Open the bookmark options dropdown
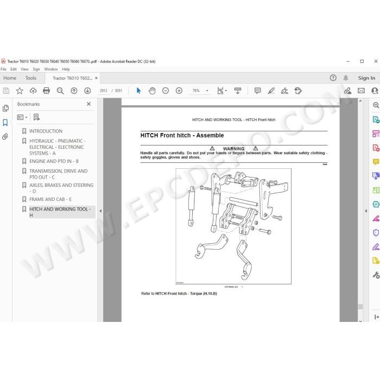This screenshot has height=380, width=380. 22,117
